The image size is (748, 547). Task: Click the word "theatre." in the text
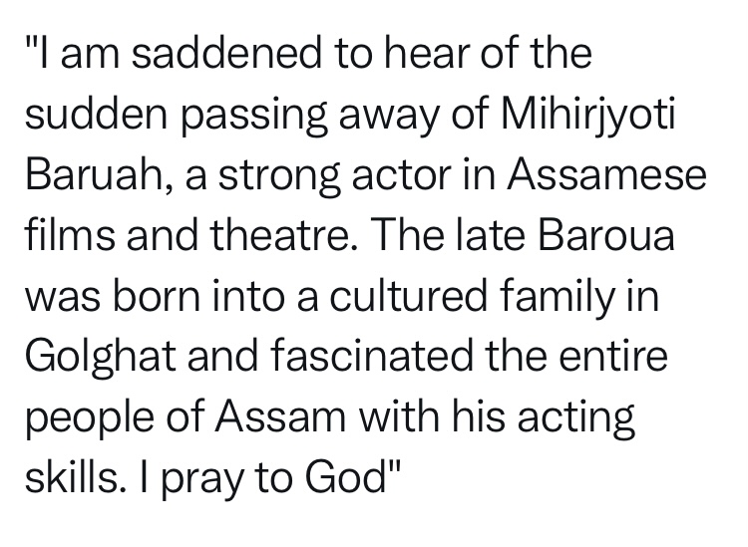282,235
